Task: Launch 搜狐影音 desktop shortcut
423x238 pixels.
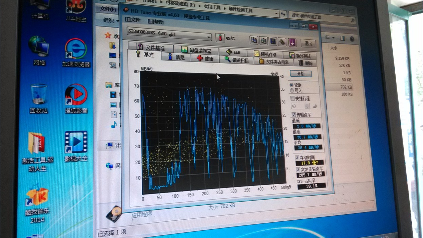Action: pos(76,98)
